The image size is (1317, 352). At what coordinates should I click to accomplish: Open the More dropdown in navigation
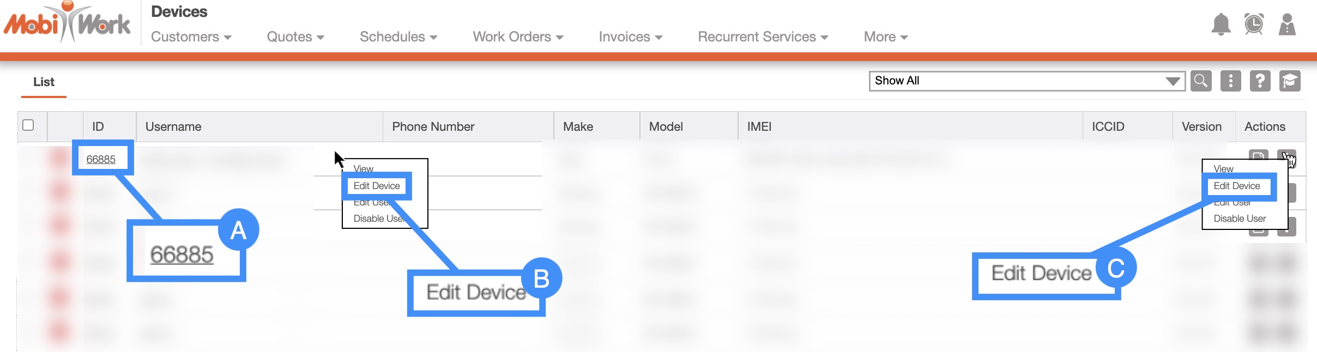pos(885,37)
